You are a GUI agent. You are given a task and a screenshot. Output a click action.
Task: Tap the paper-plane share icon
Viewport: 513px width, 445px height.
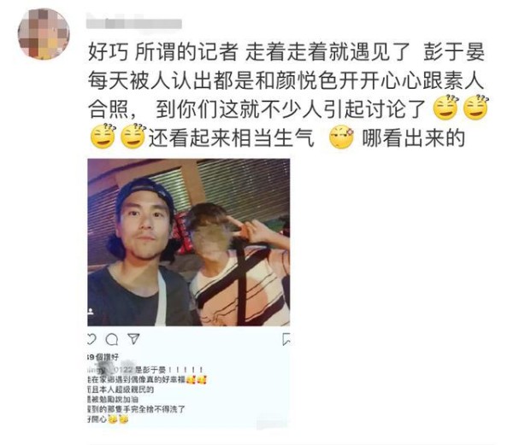pyautogui.click(x=133, y=339)
